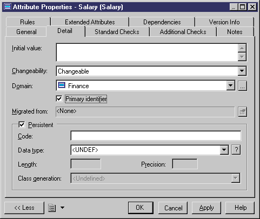Viewport: 260px width, 219px height.
Task: Click the Apply button
Action: pyautogui.click(x=206, y=208)
